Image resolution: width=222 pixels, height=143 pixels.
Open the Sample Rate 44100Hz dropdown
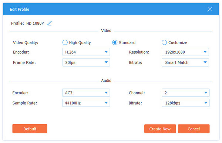pyautogui.click(x=86, y=103)
